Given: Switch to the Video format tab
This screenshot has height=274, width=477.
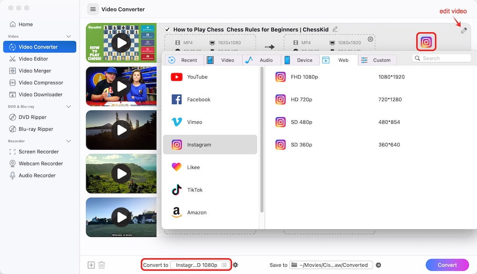Looking at the screenshot, I should click(x=223, y=60).
